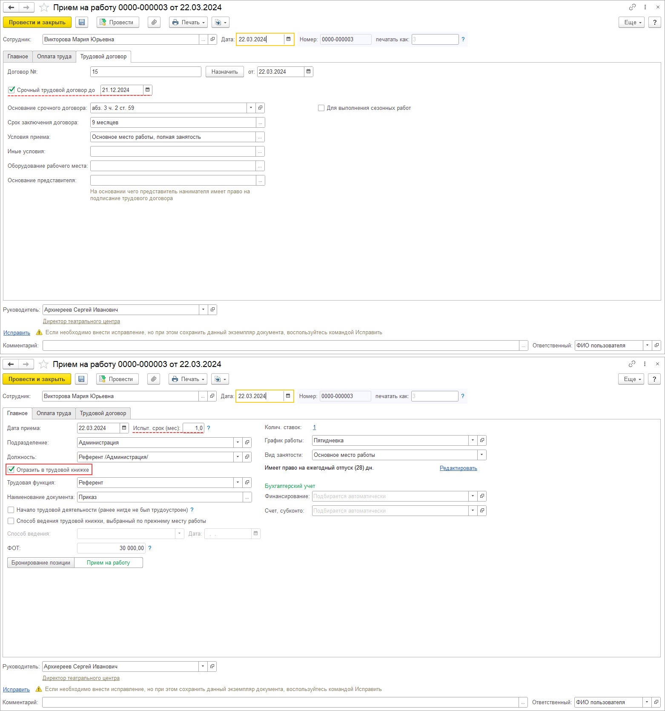The height and width of the screenshot is (711, 665).
Task: Click help icon next to Испыт. срок
Action: click(209, 428)
